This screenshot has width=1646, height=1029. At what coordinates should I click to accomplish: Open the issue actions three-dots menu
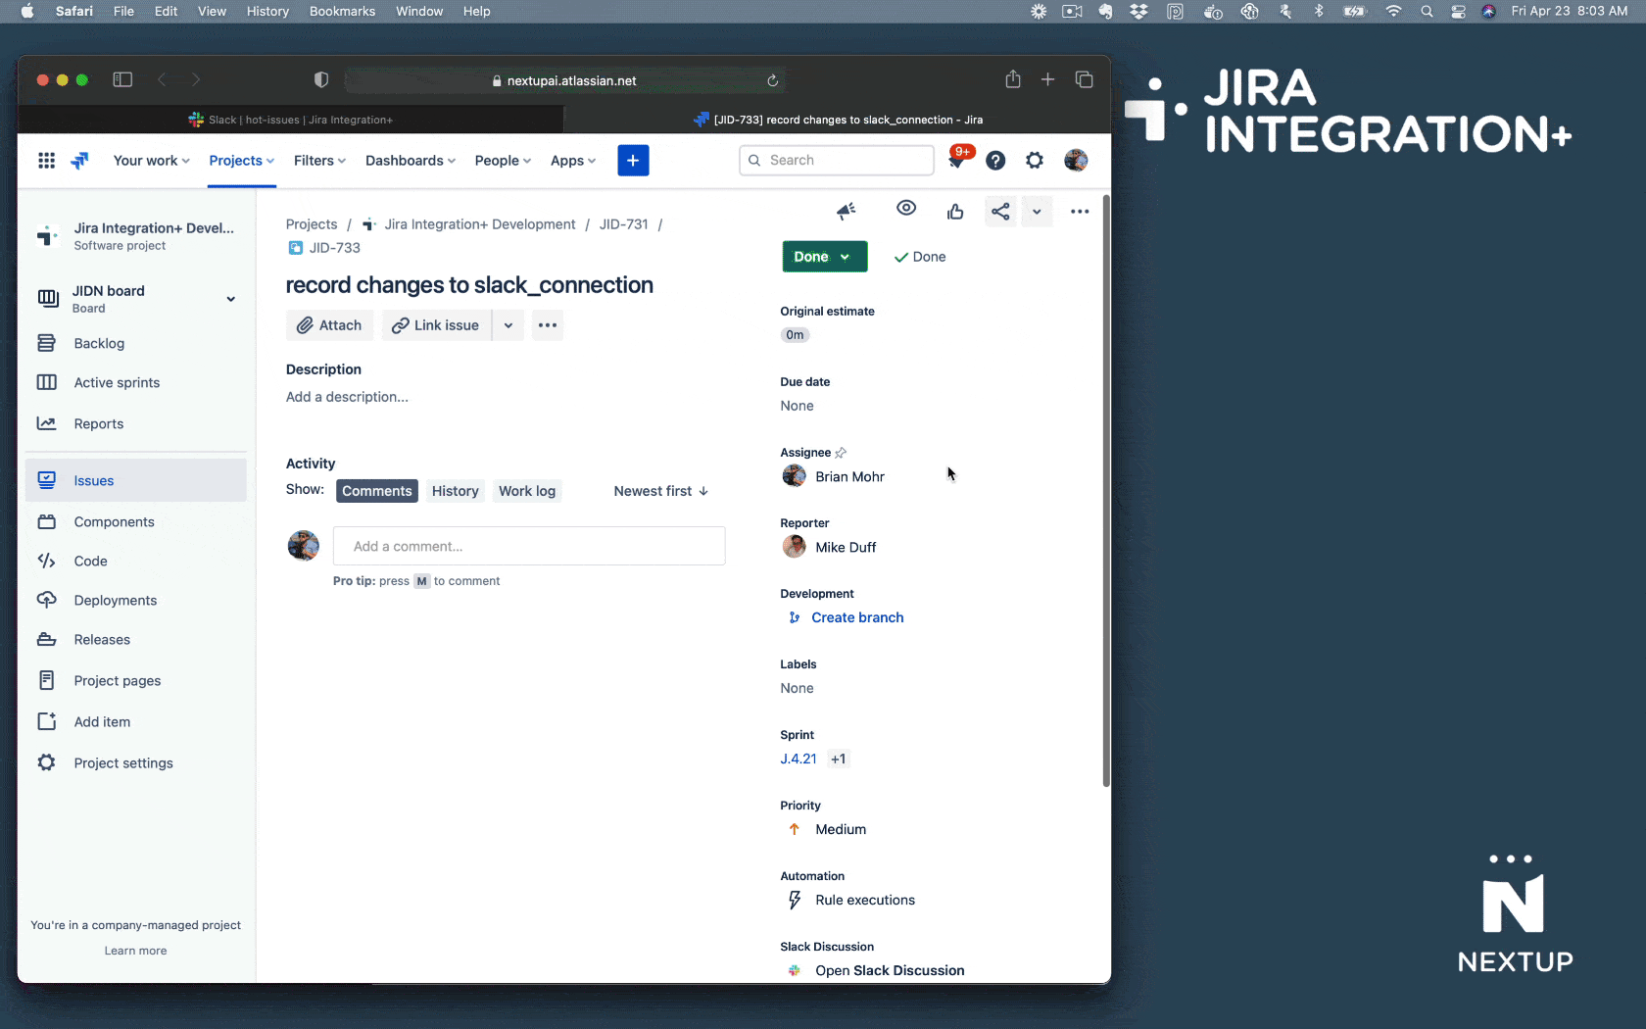pyautogui.click(x=1080, y=212)
